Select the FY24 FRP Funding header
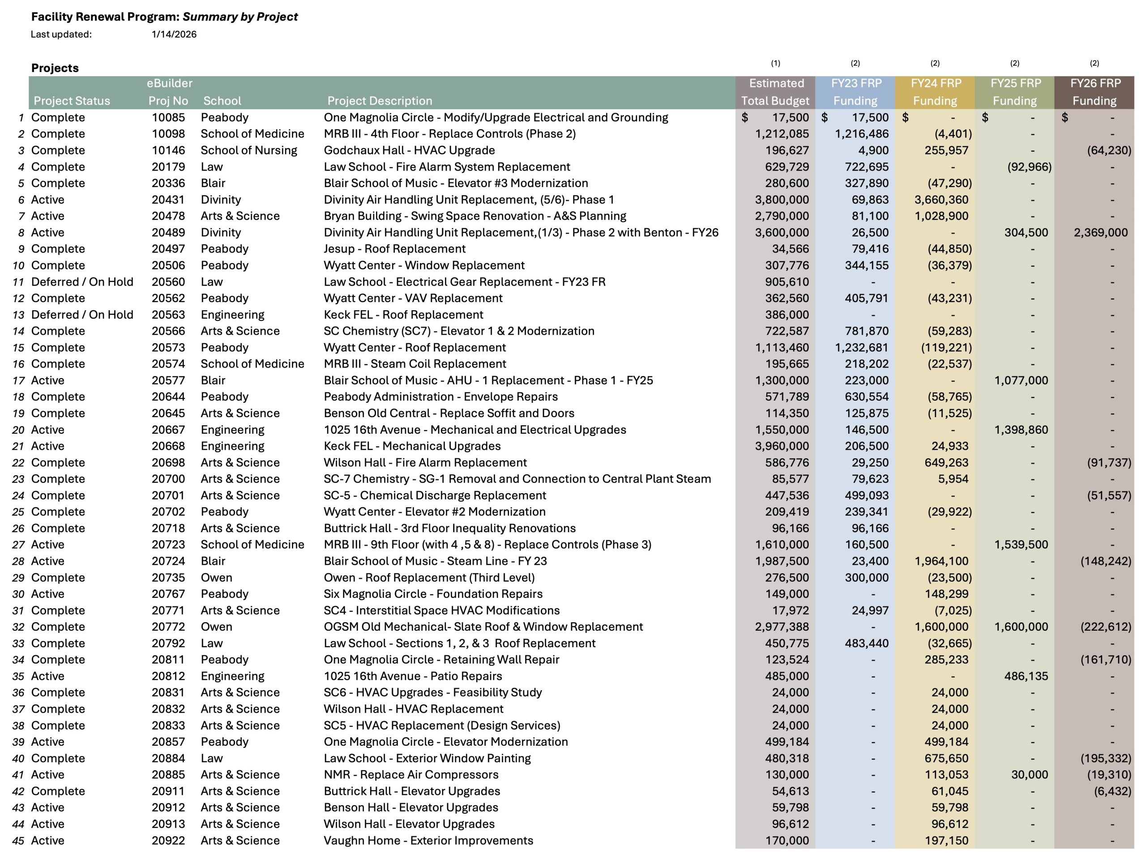The height and width of the screenshot is (858, 1146). (935, 92)
